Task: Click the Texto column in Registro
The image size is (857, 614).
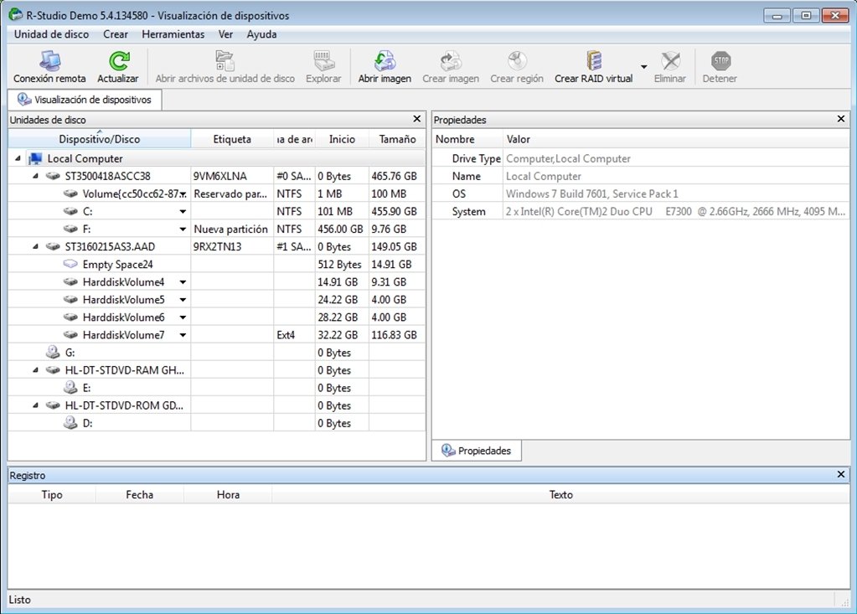Action: (560, 494)
